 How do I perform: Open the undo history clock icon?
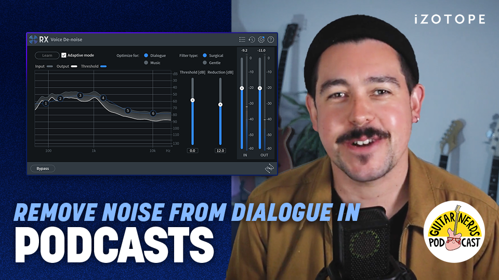pos(252,39)
